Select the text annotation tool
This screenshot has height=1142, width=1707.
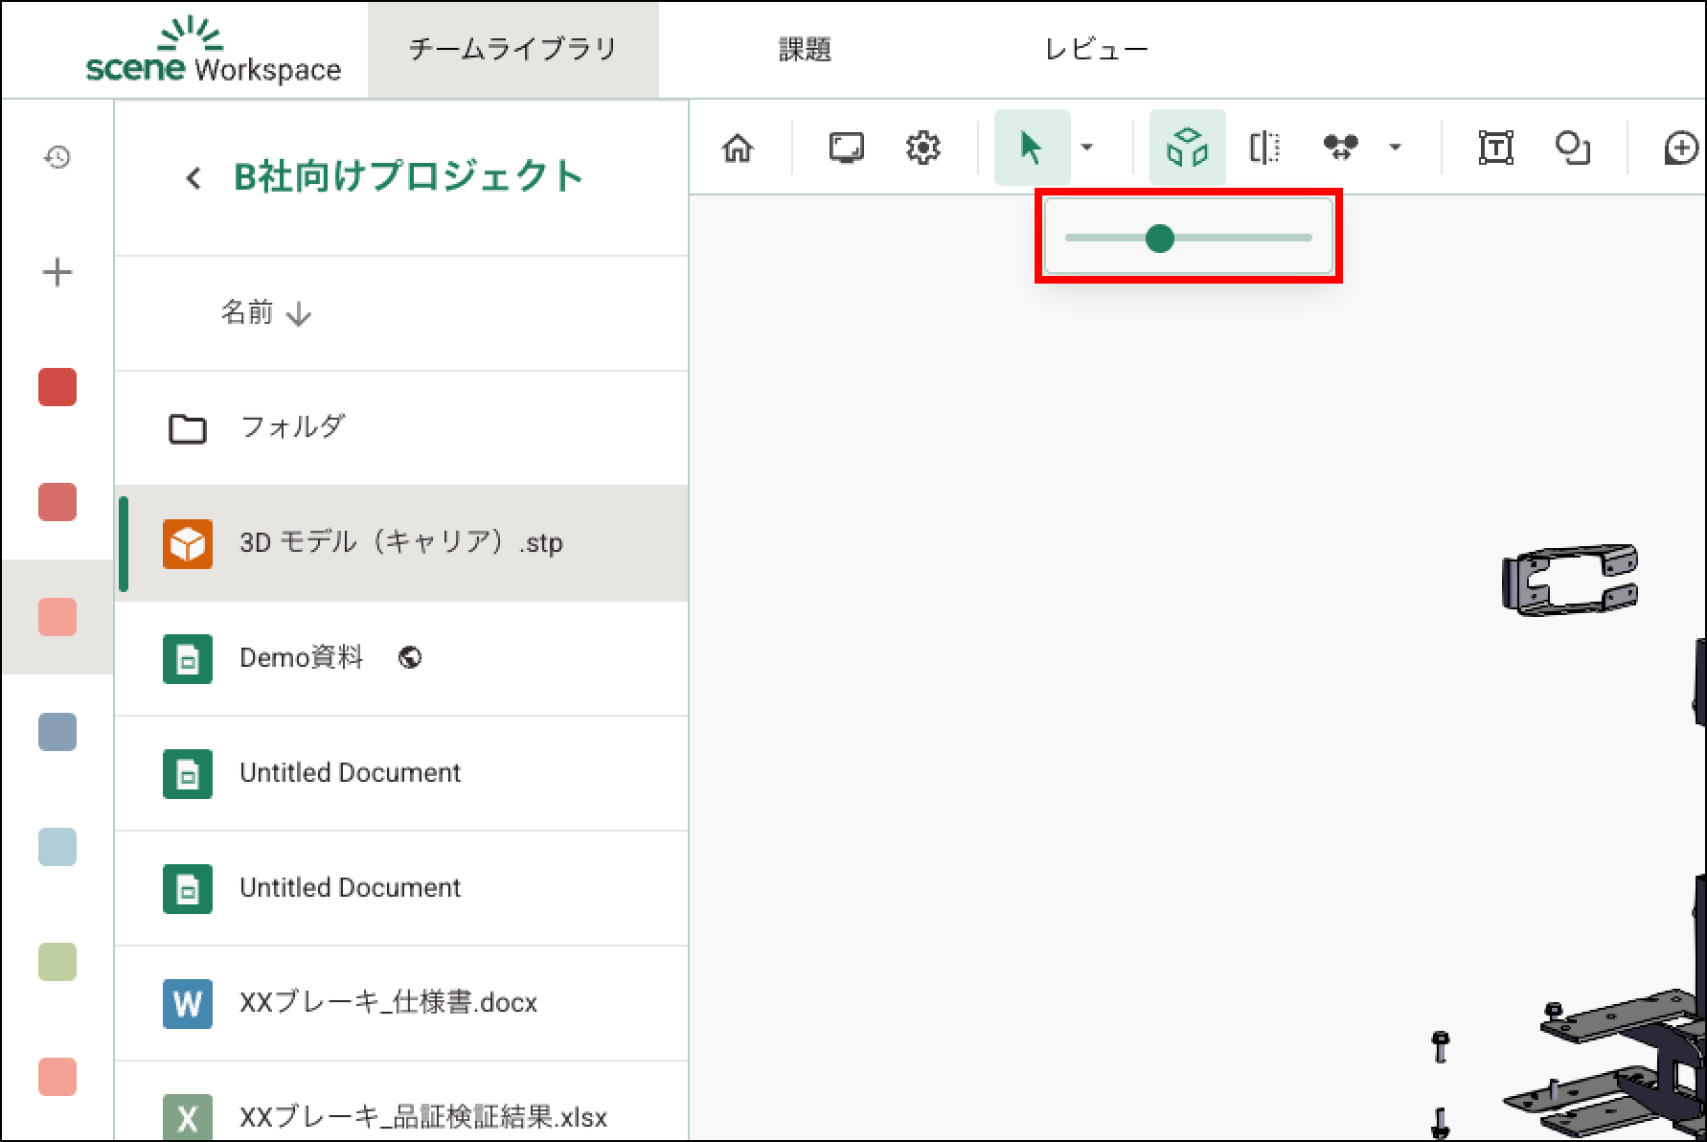pos(1495,148)
